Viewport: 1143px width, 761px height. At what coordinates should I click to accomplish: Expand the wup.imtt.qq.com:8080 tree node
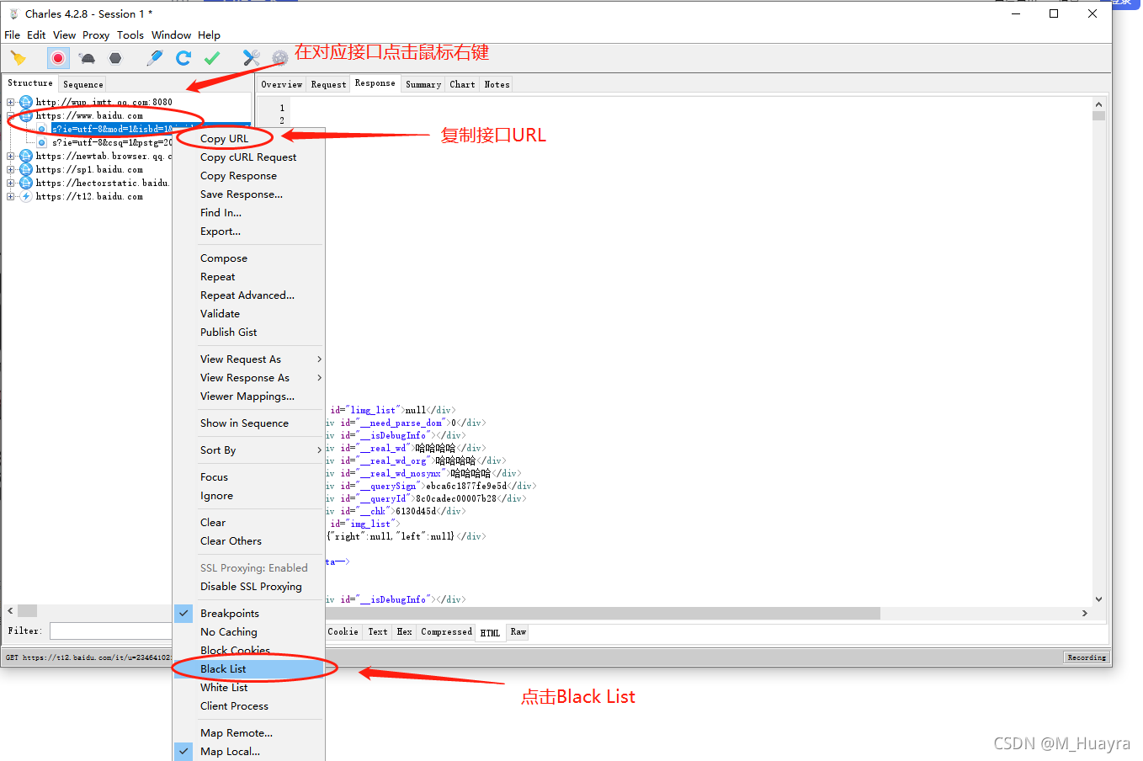(x=10, y=103)
